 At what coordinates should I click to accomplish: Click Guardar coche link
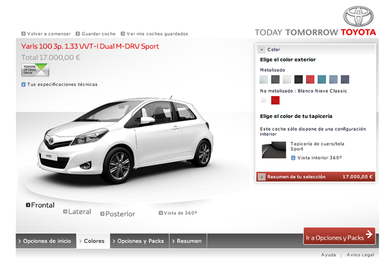(x=98, y=33)
